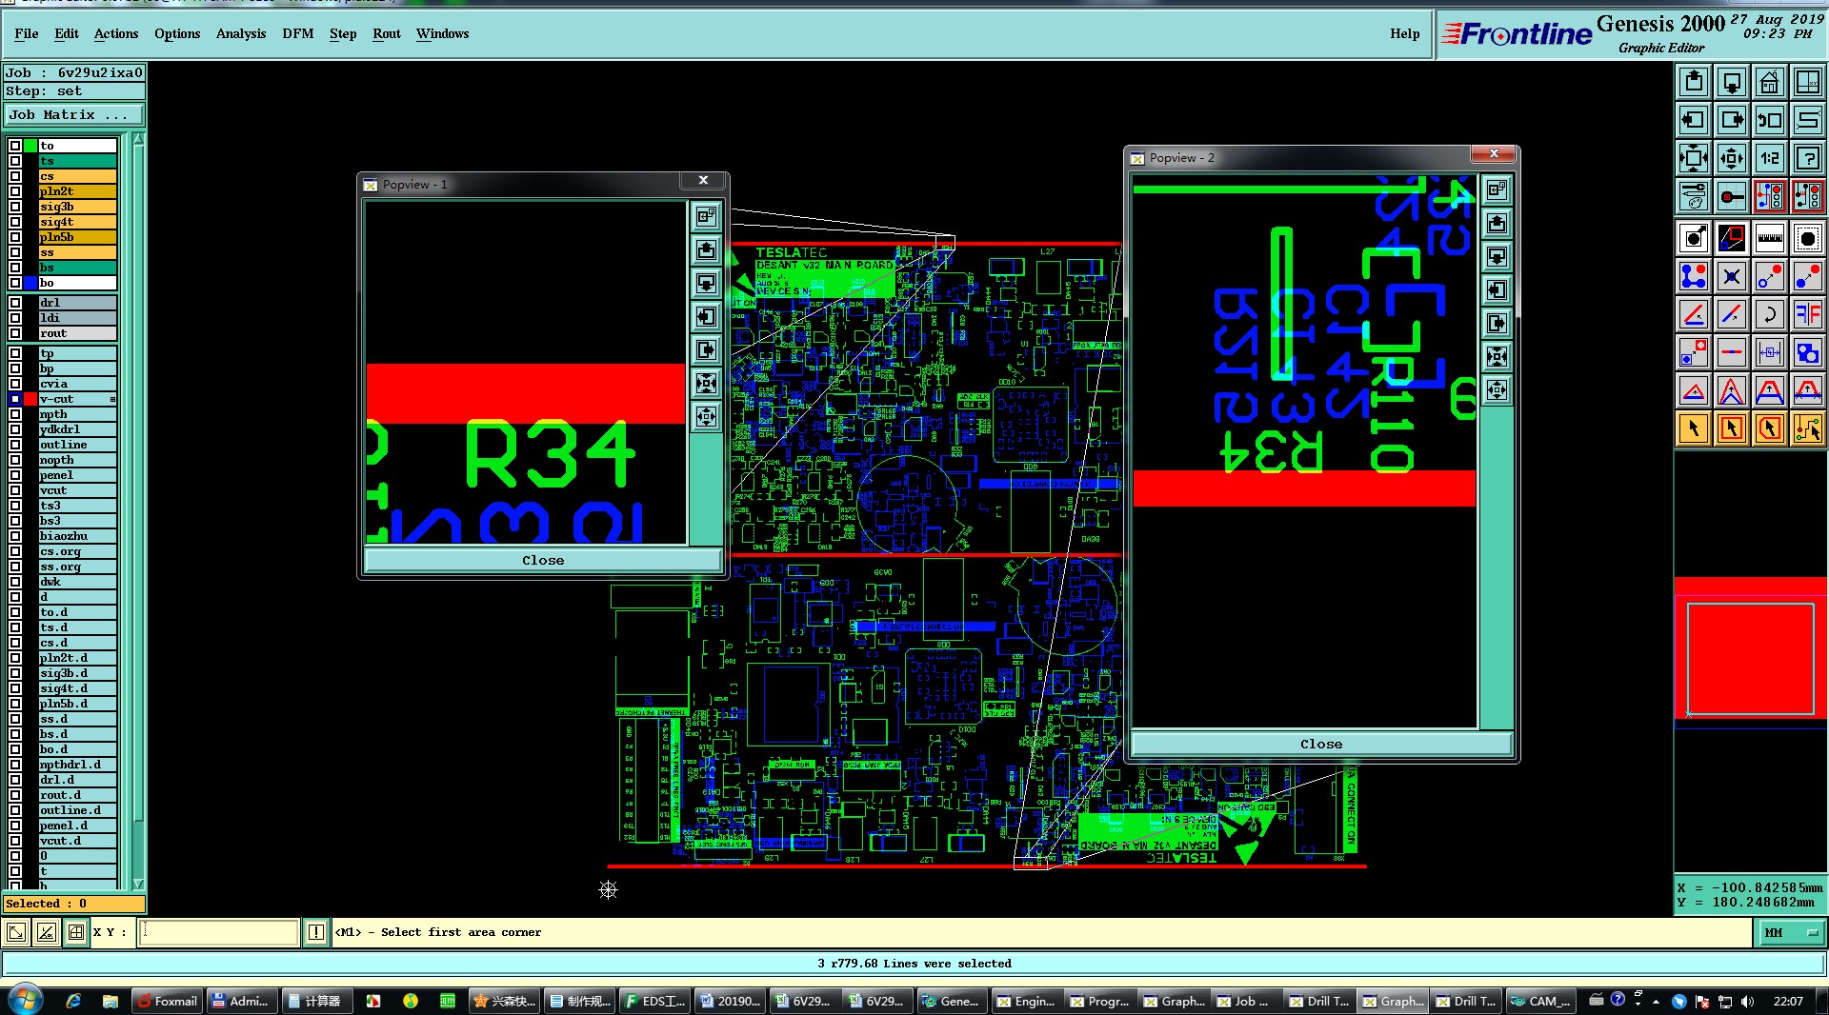Click blue color swatch of layer bo

tap(30, 283)
